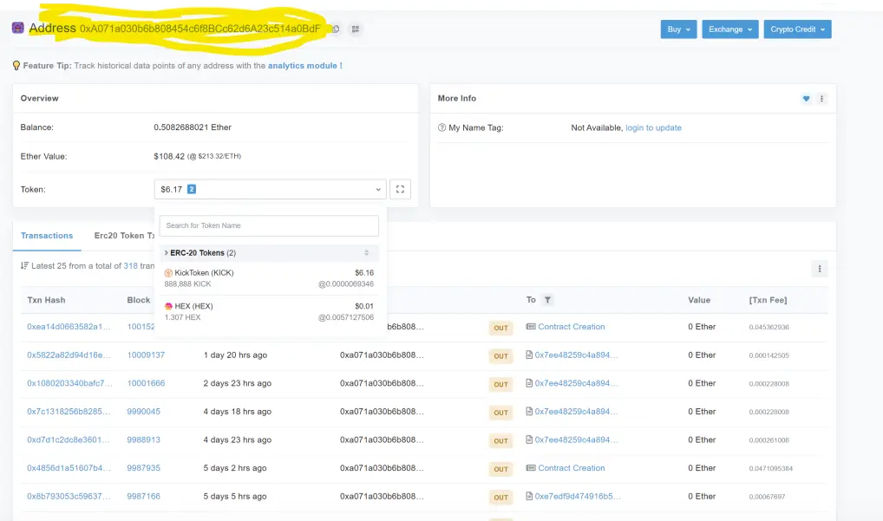Select the HEX (HEX) token entry
The width and height of the screenshot is (883, 521).
tap(269, 312)
